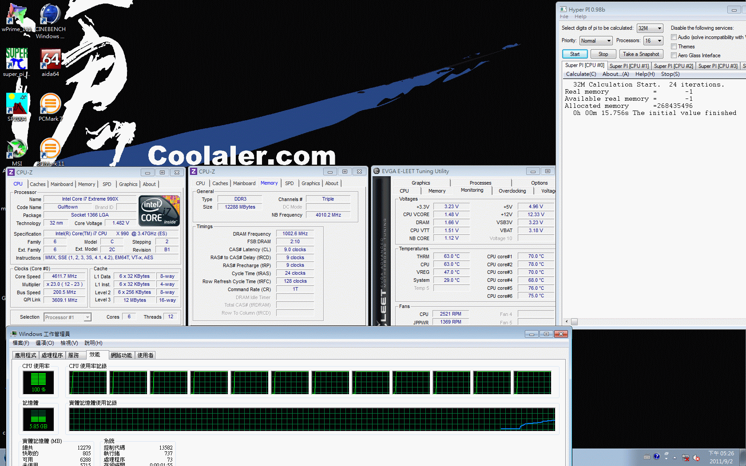The height and width of the screenshot is (466, 746).
Task: Click the Hyper PI horizontal scrollbar thumb
Action: tap(574, 321)
